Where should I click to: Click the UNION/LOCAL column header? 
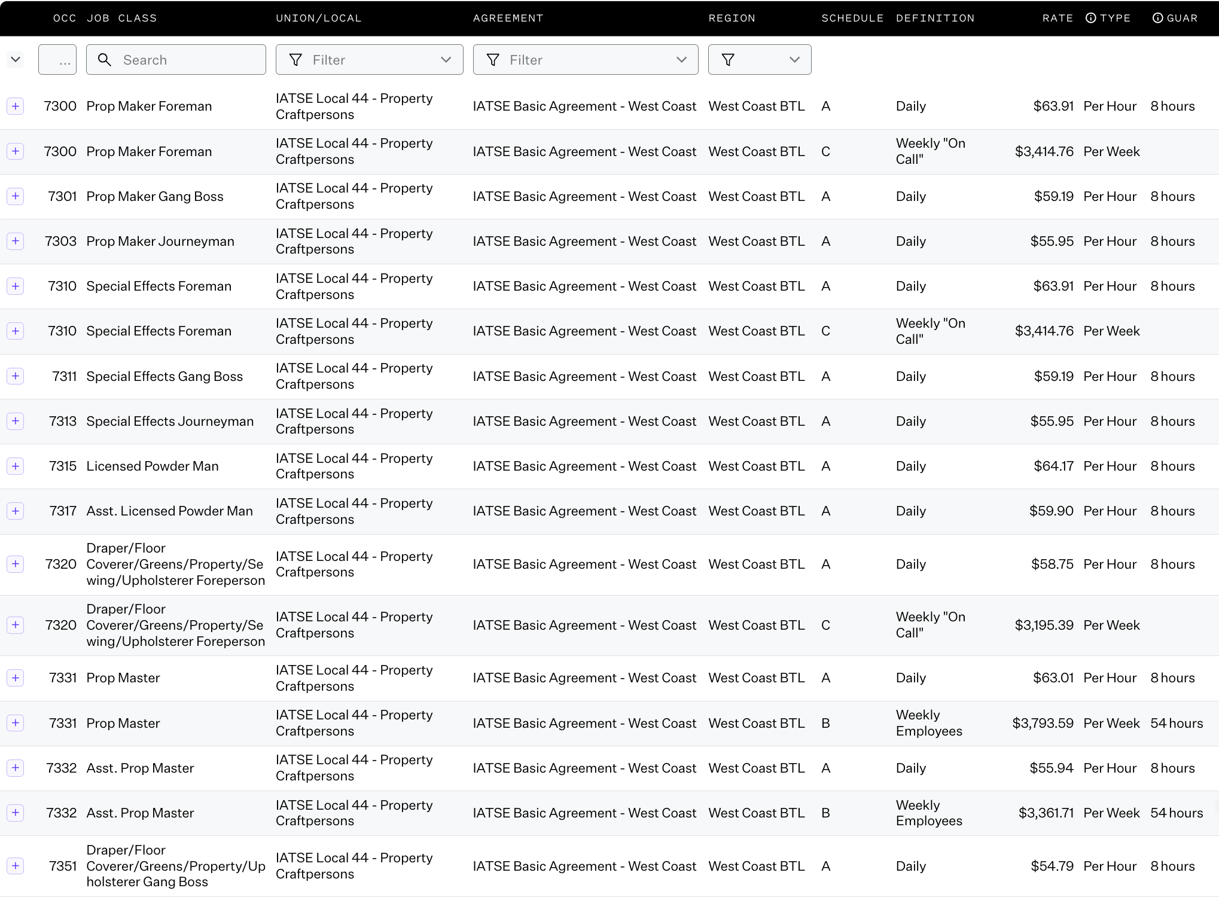[x=319, y=18]
